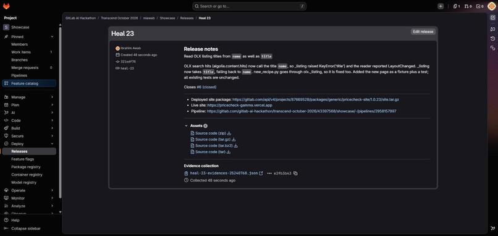The width and height of the screenshot is (498, 236).
Task: Open the GitLab logo home link
Action: 6,6
